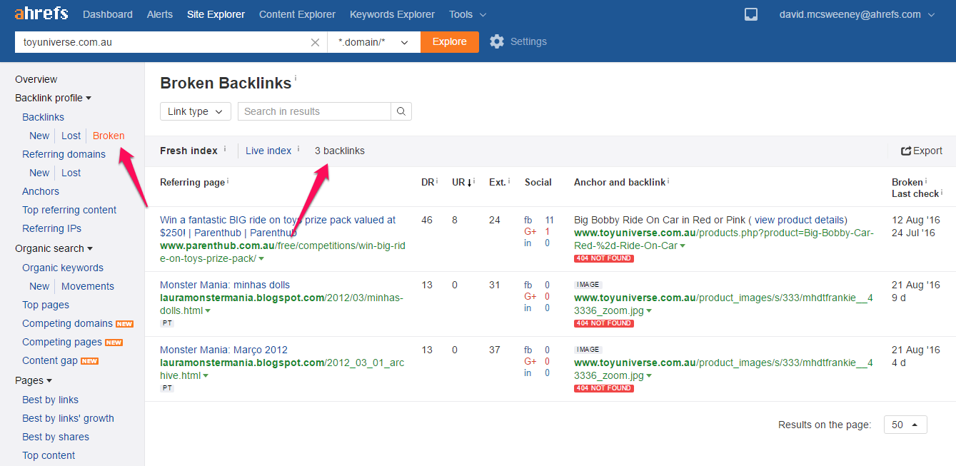This screenshot has width=956, height=466.
Task: Change results on the page count
Action: coord(905,425)
